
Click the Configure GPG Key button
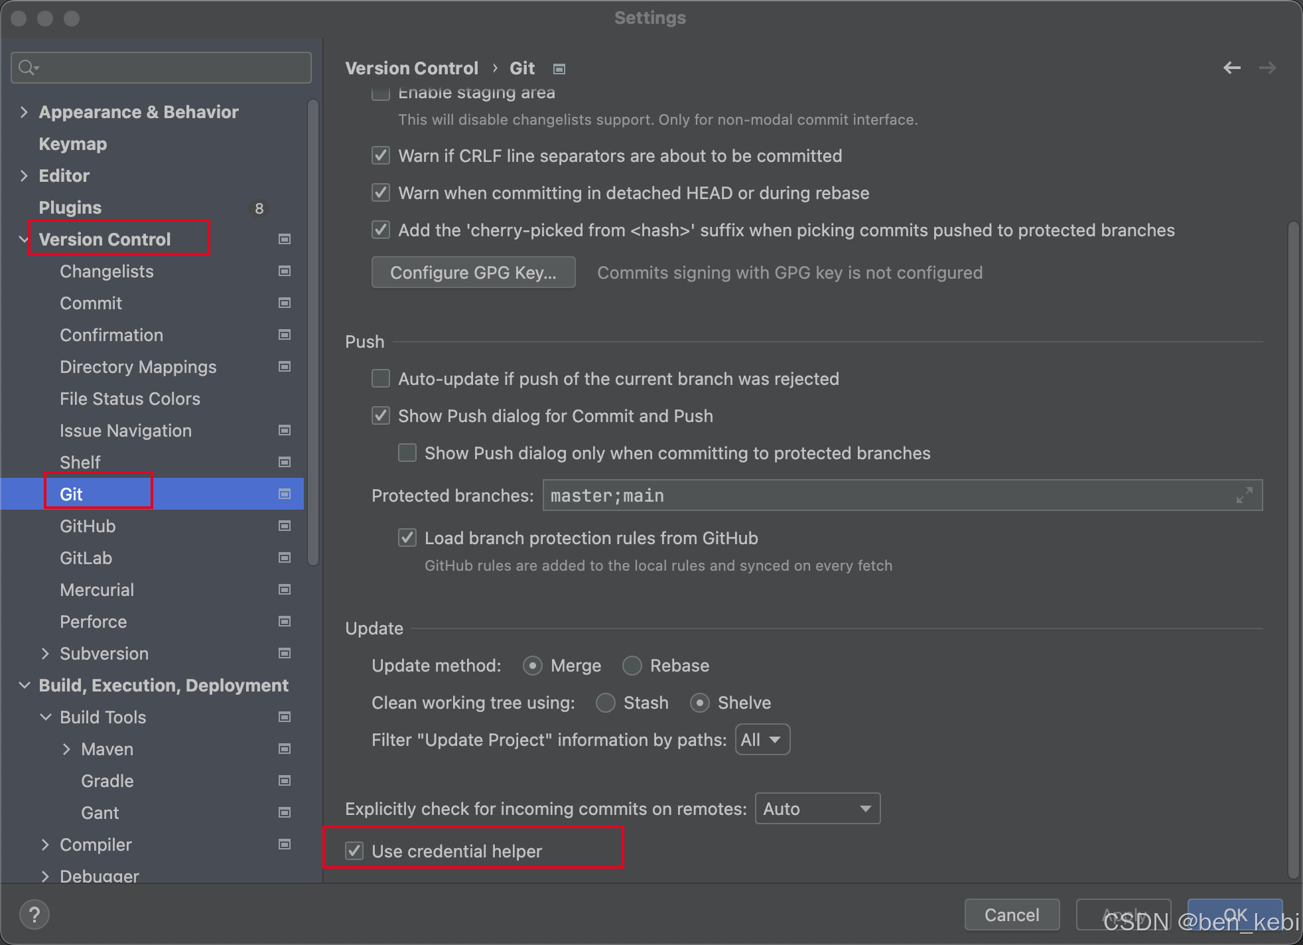click(x=473, y=272)
